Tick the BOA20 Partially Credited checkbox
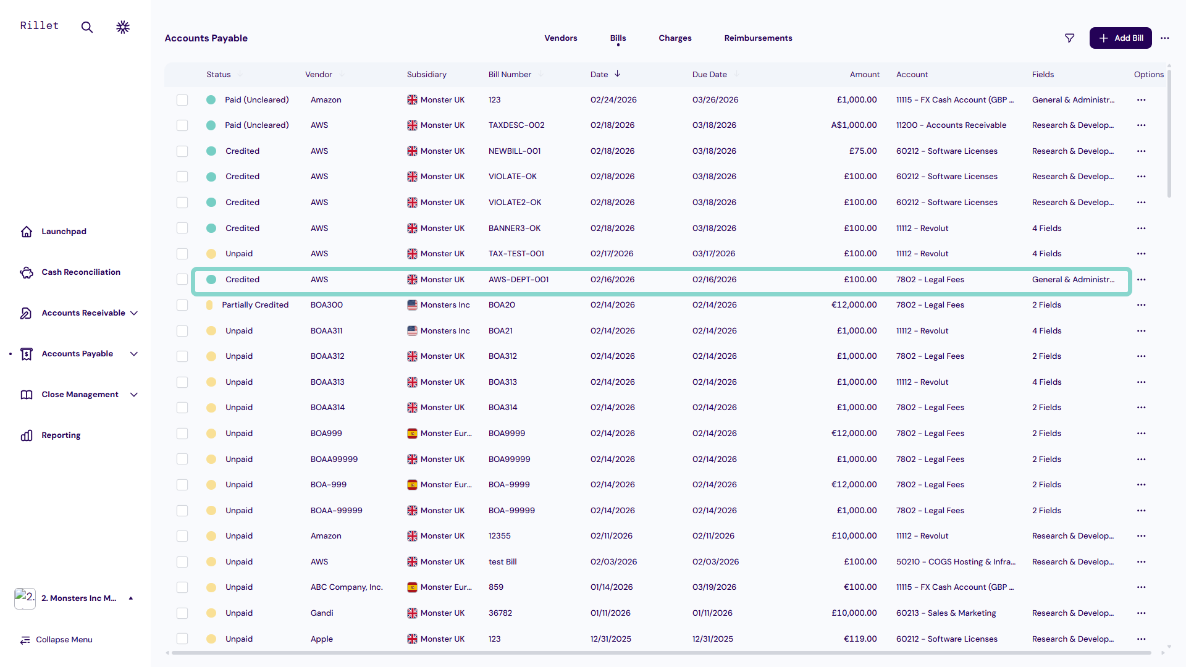 (182, 305)
